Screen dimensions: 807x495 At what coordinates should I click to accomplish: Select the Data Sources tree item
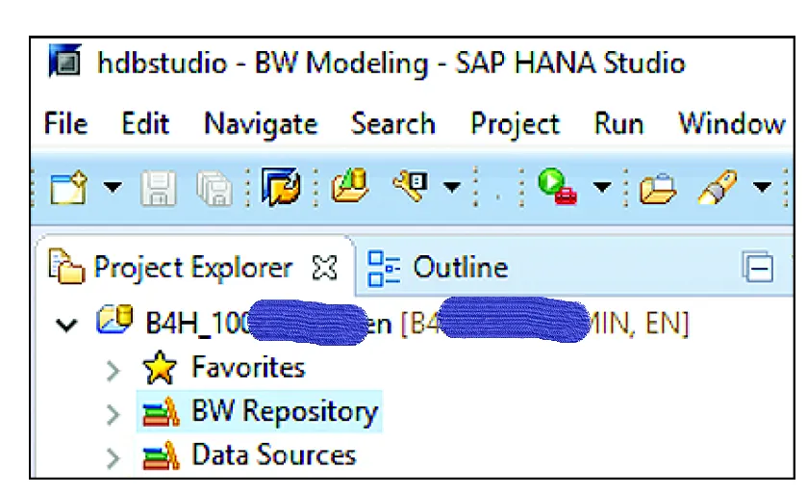click(273, 456)
